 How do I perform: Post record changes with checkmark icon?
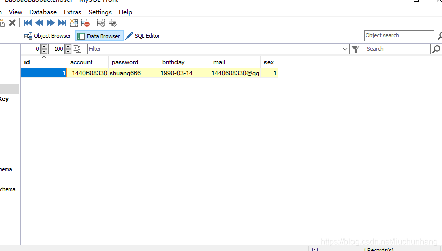point(101,23)
